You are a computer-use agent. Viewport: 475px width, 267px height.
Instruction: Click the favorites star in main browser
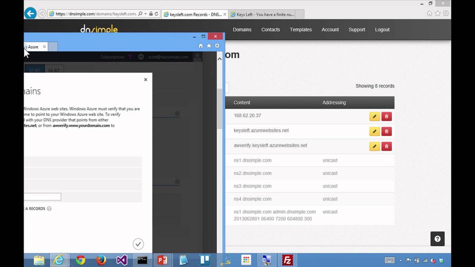pyautogui.click(x=438, y=13)
